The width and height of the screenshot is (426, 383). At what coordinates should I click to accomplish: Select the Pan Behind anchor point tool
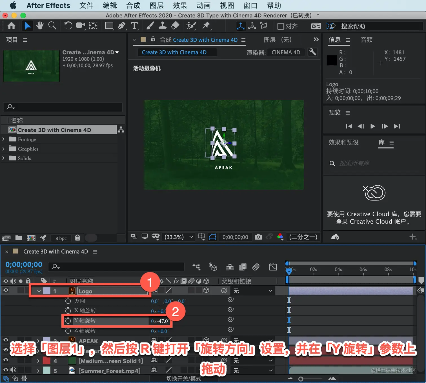93,26
